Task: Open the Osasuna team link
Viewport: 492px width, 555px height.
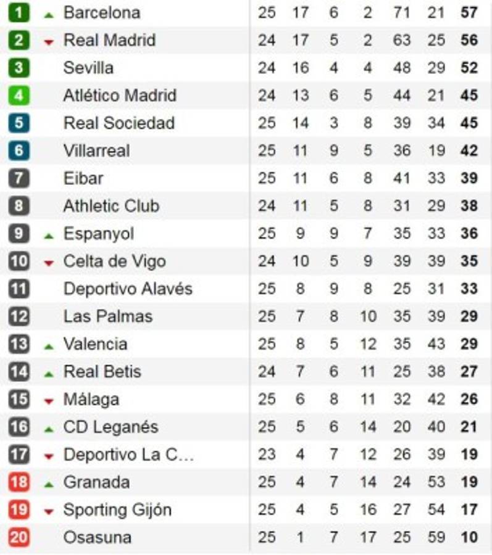Action: pyautogui.click(x=97, y=537)
